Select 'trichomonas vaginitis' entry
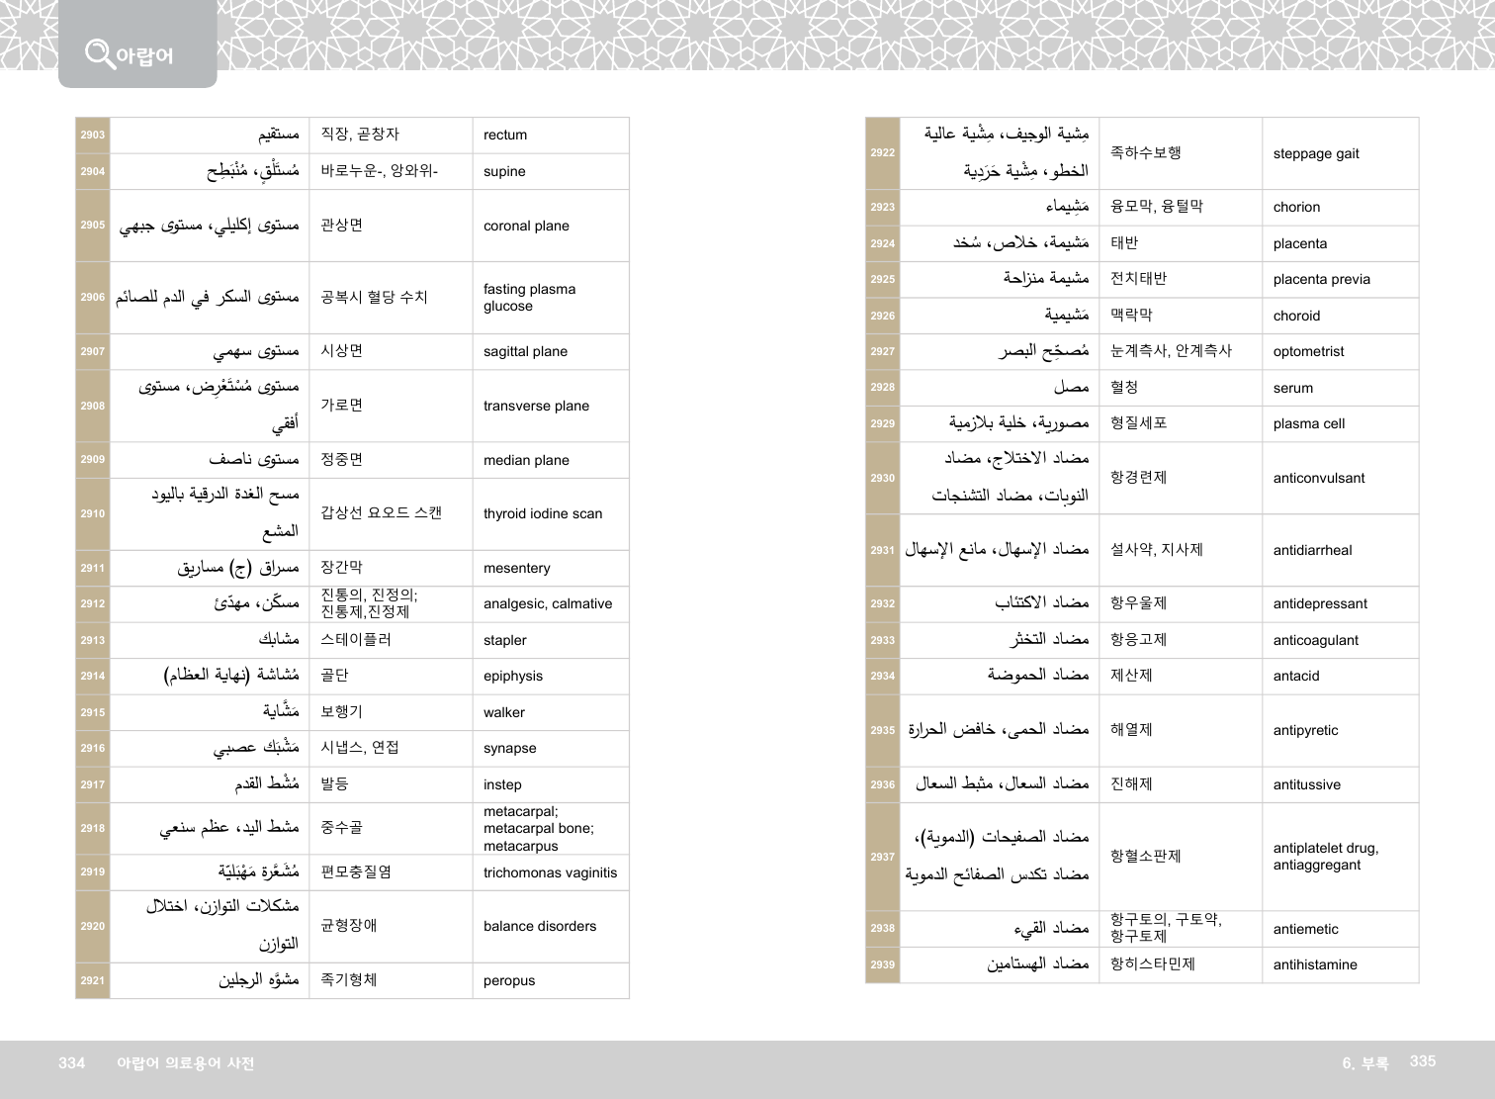 pos(550,872)
